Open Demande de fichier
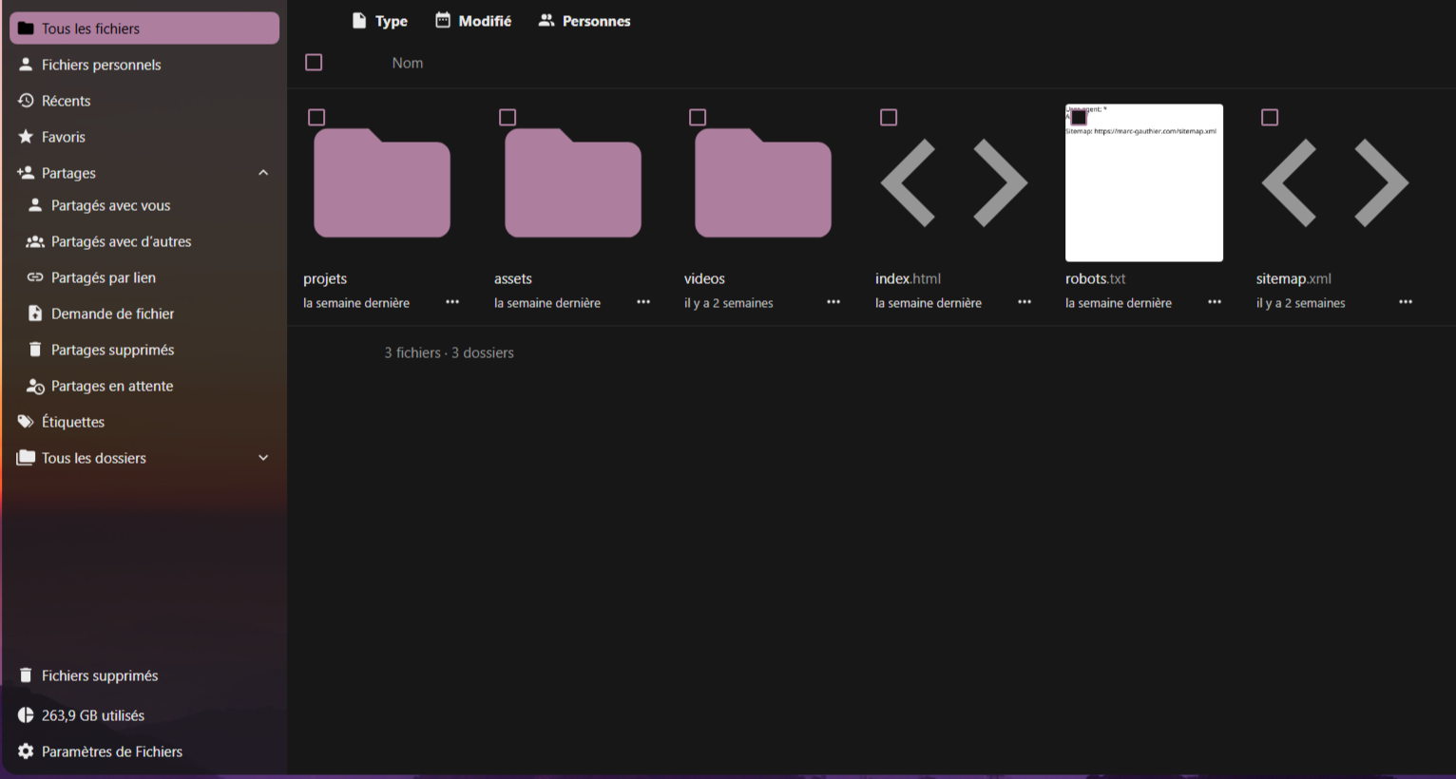1456x779 pixels. 113,313
